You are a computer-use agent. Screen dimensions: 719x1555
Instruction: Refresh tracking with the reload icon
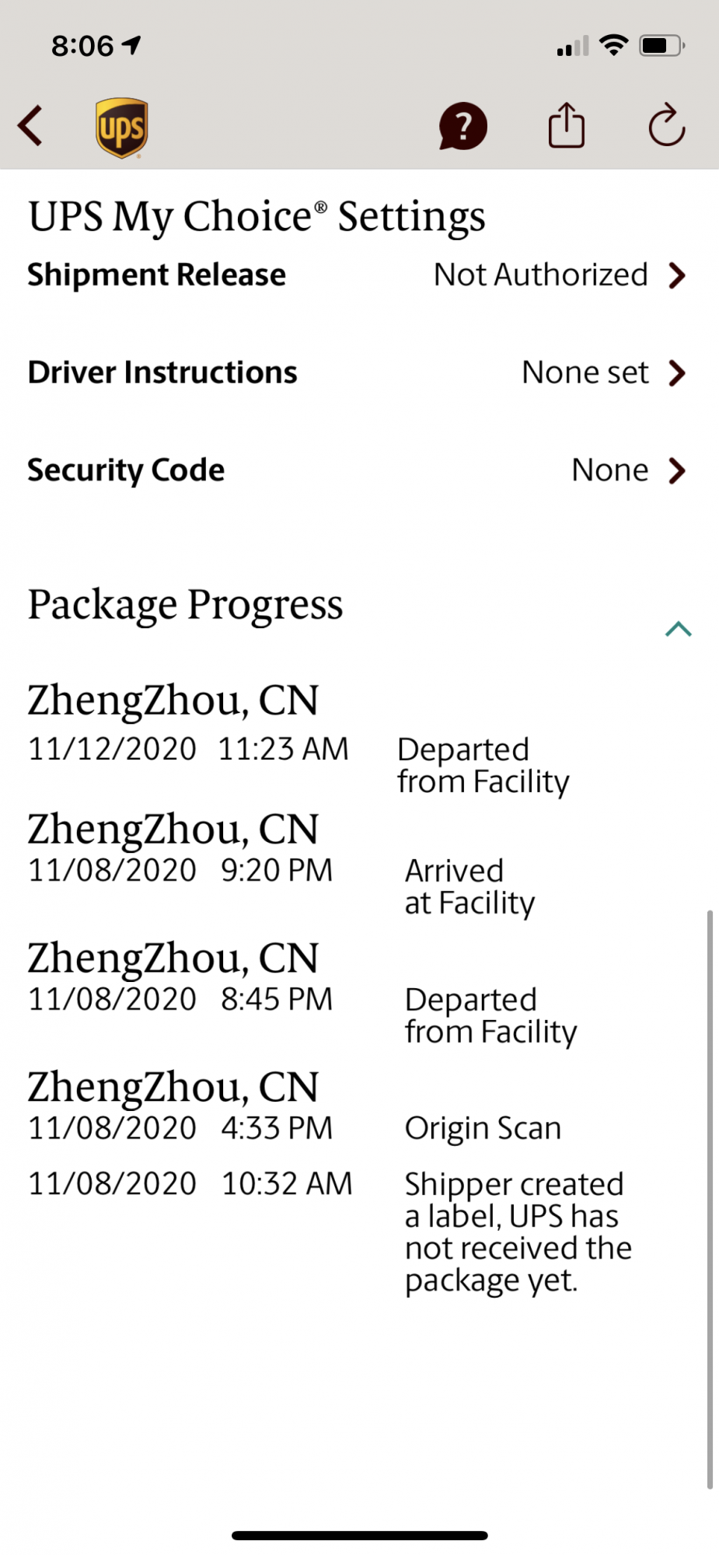click(667, 126)
